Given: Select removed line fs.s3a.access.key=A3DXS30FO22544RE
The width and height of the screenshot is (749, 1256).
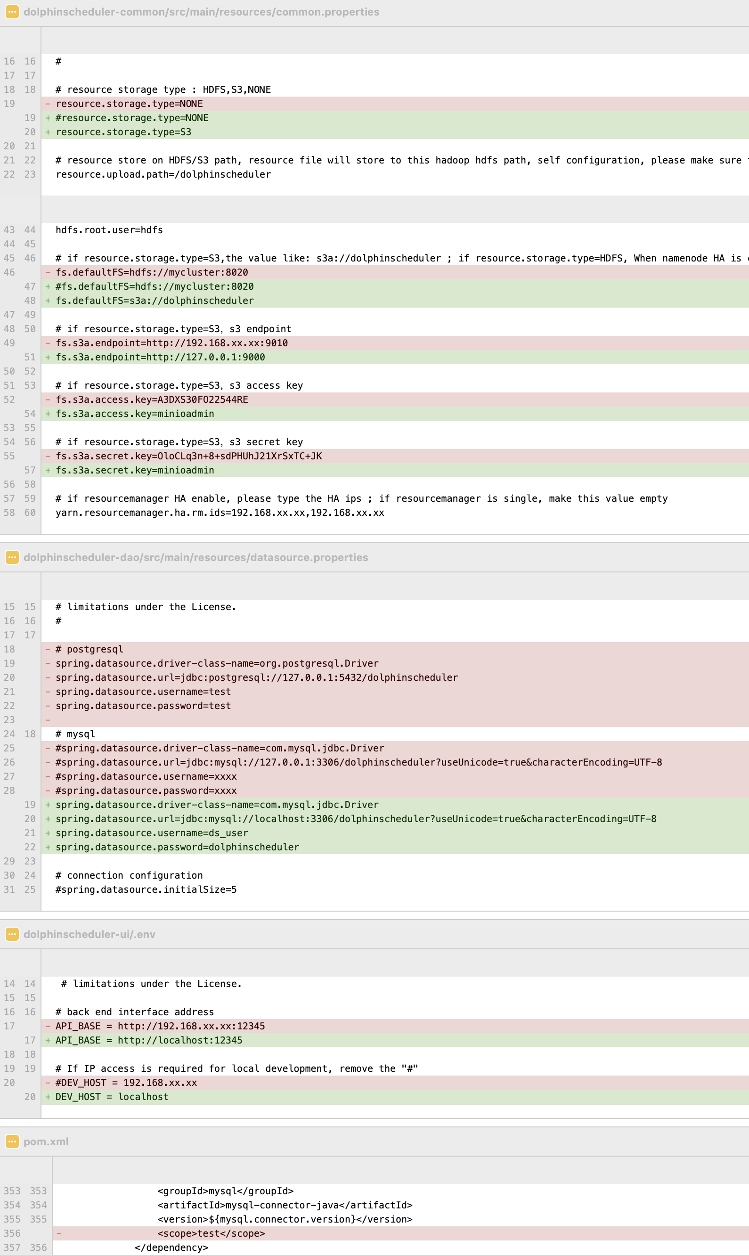Looking at the screenshot, I should tap(395, 399).
